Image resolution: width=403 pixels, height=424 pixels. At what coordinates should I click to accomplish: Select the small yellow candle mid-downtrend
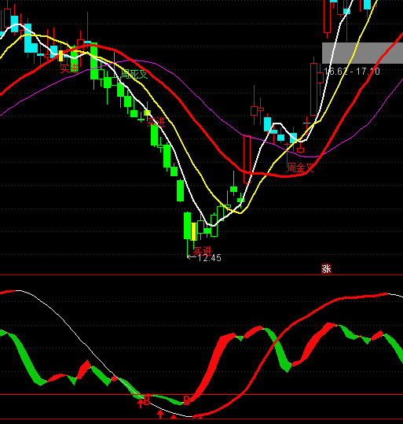(x=147, y=112)
